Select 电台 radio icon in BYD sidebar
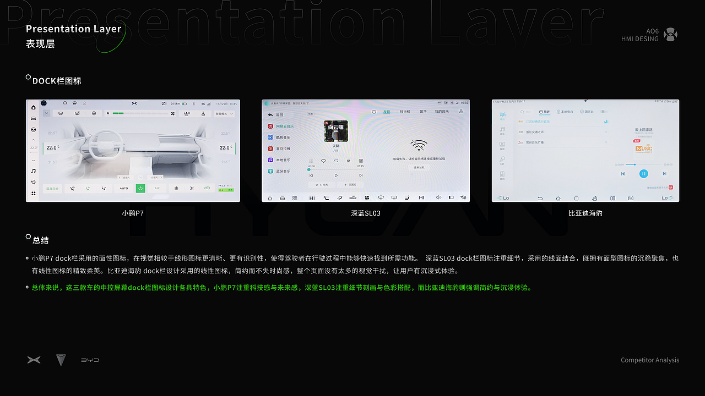The width and height of the screenshot is (705, 396). pos(502,117)
